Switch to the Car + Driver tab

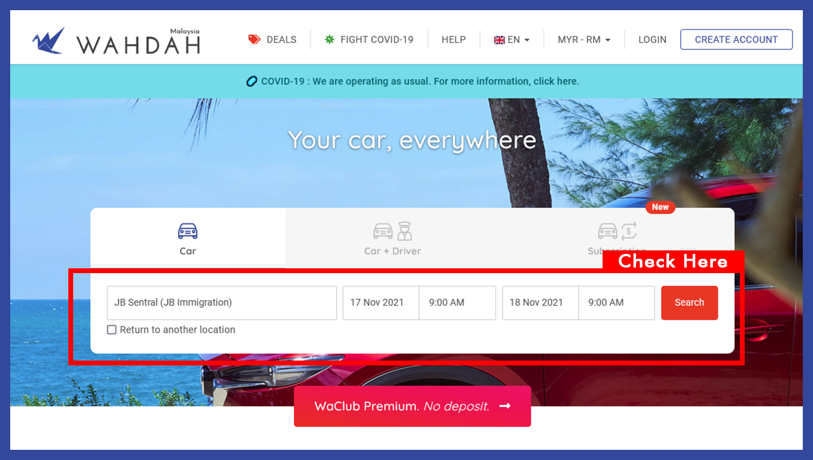[x=393, y=238]
